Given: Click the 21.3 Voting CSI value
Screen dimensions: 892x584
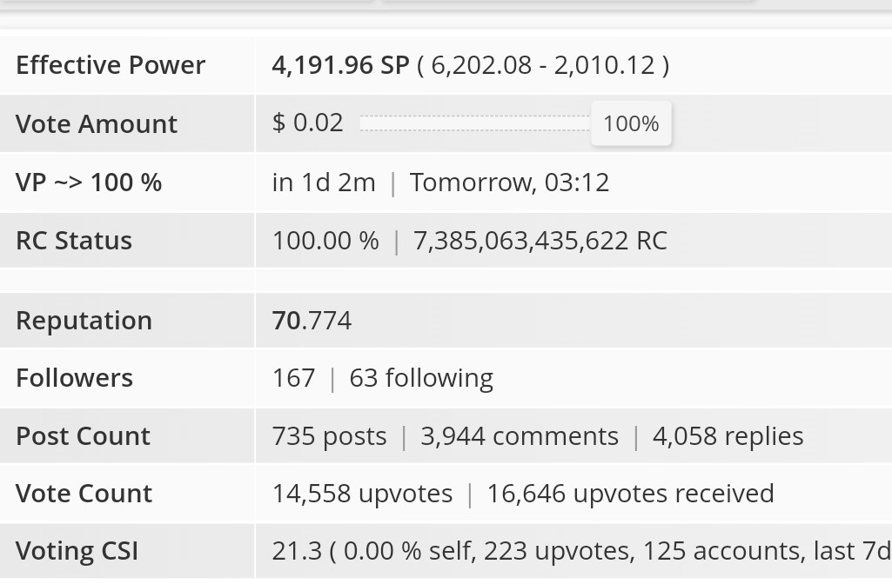Looking at the screenshot, I should tap(297, 551).
